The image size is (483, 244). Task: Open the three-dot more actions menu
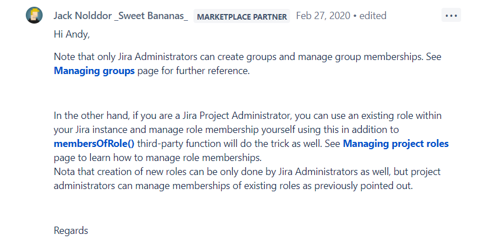[x=451, y=16]
